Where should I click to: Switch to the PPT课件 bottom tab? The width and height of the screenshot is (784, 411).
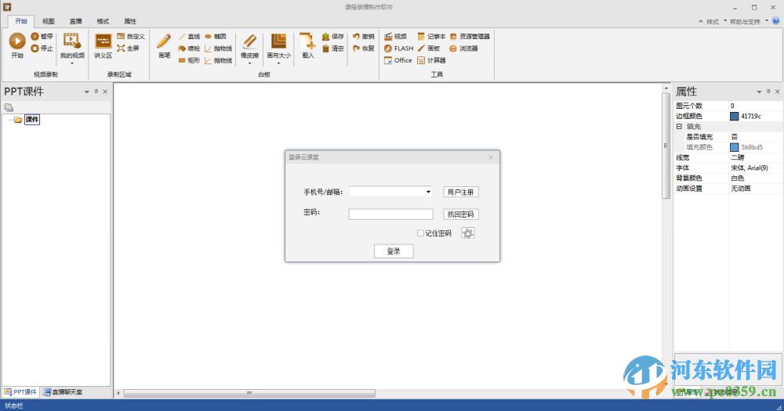[20, 392]
